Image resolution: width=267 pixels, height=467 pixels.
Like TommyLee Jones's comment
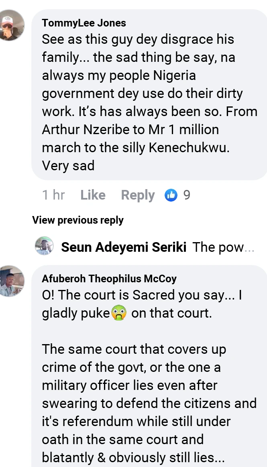pyautogui.click(x=93, y=195)
